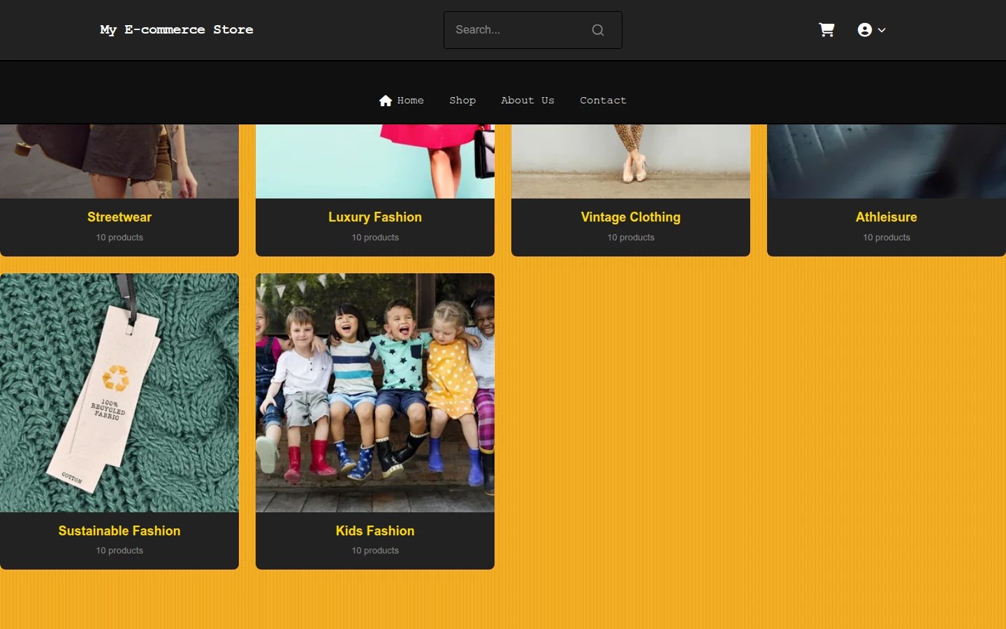Go to the Home menu item
This screenshot has width=1006, height=629.
click(x=402, y=101)
